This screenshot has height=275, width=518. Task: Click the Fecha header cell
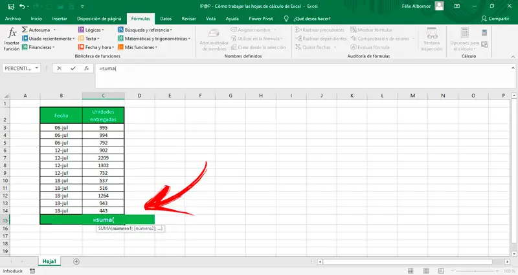tap(61, 116)
